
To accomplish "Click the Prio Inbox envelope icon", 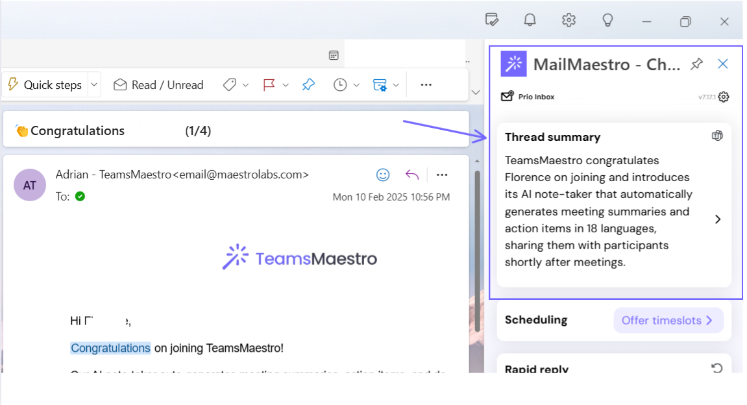I will [508, 96].
